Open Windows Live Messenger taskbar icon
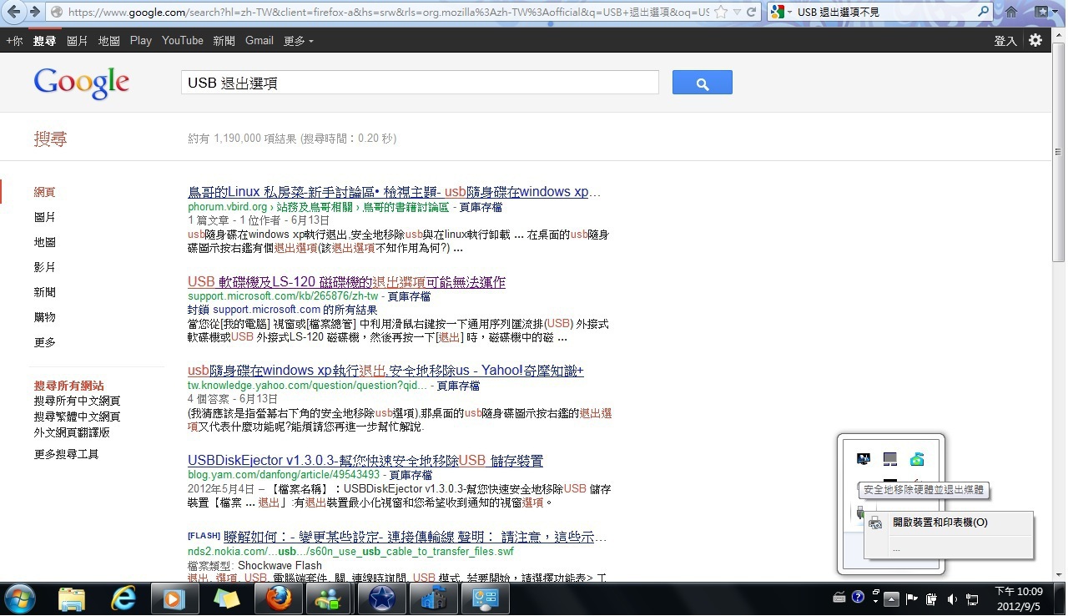Viewport: 1068px width, 616px height. coord(328,598)
